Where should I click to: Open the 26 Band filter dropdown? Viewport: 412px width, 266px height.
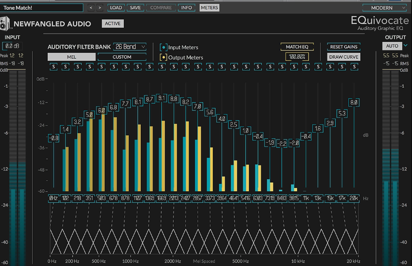[130, 47]
